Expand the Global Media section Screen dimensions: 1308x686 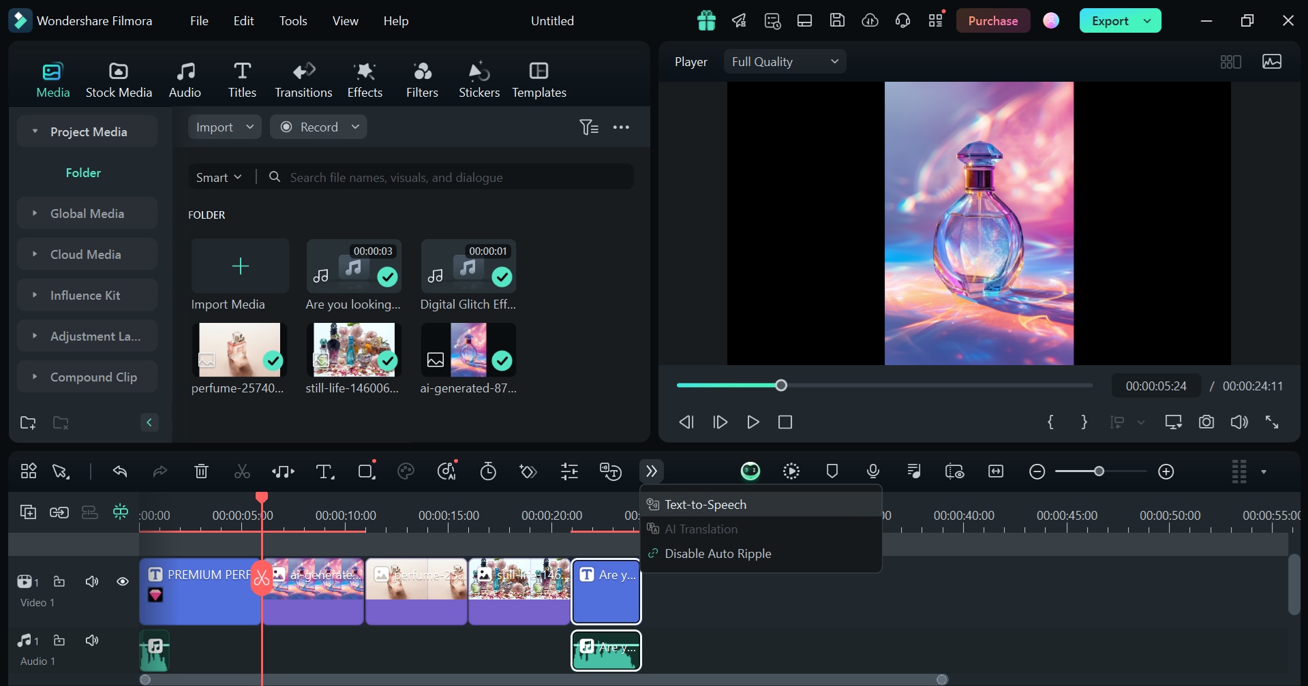click(35, 213)
